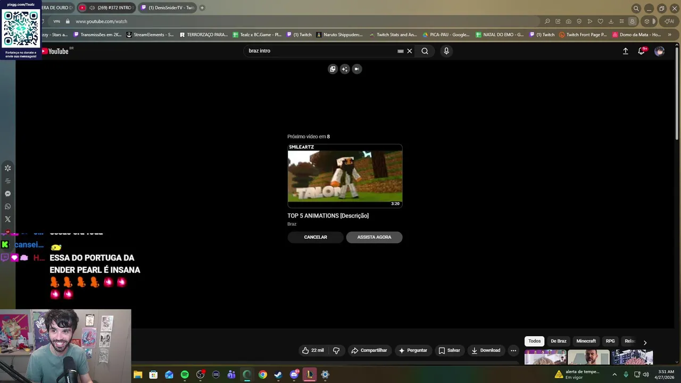Open Google Chrome from the taskbar
Viewport: 681px width, 383px height.
(x=263, y=374)
